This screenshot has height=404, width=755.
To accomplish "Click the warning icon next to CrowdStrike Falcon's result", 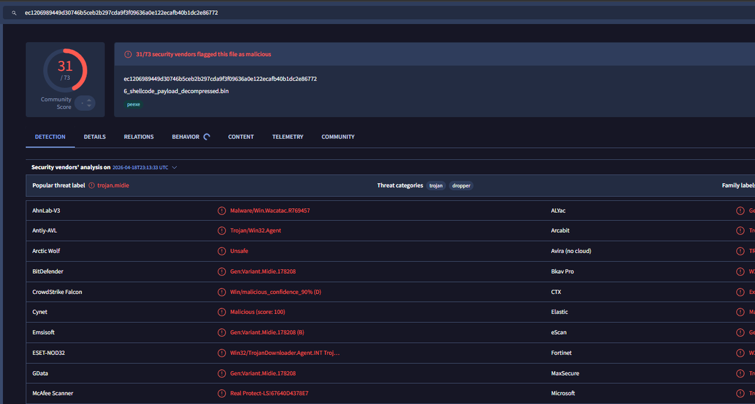I will pyautogui.click(x=221, y=291).
